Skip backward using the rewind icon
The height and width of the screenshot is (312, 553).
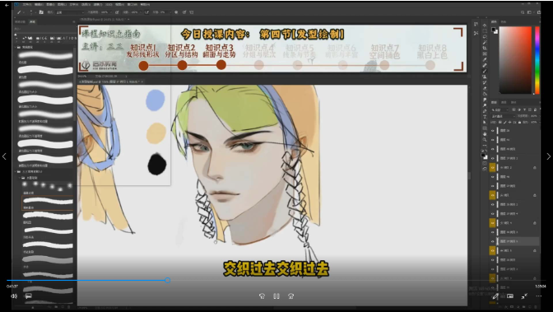(x=262, y=296)
